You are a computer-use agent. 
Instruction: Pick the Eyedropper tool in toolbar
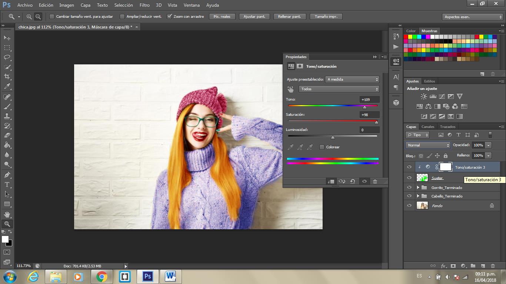[7, 87]
